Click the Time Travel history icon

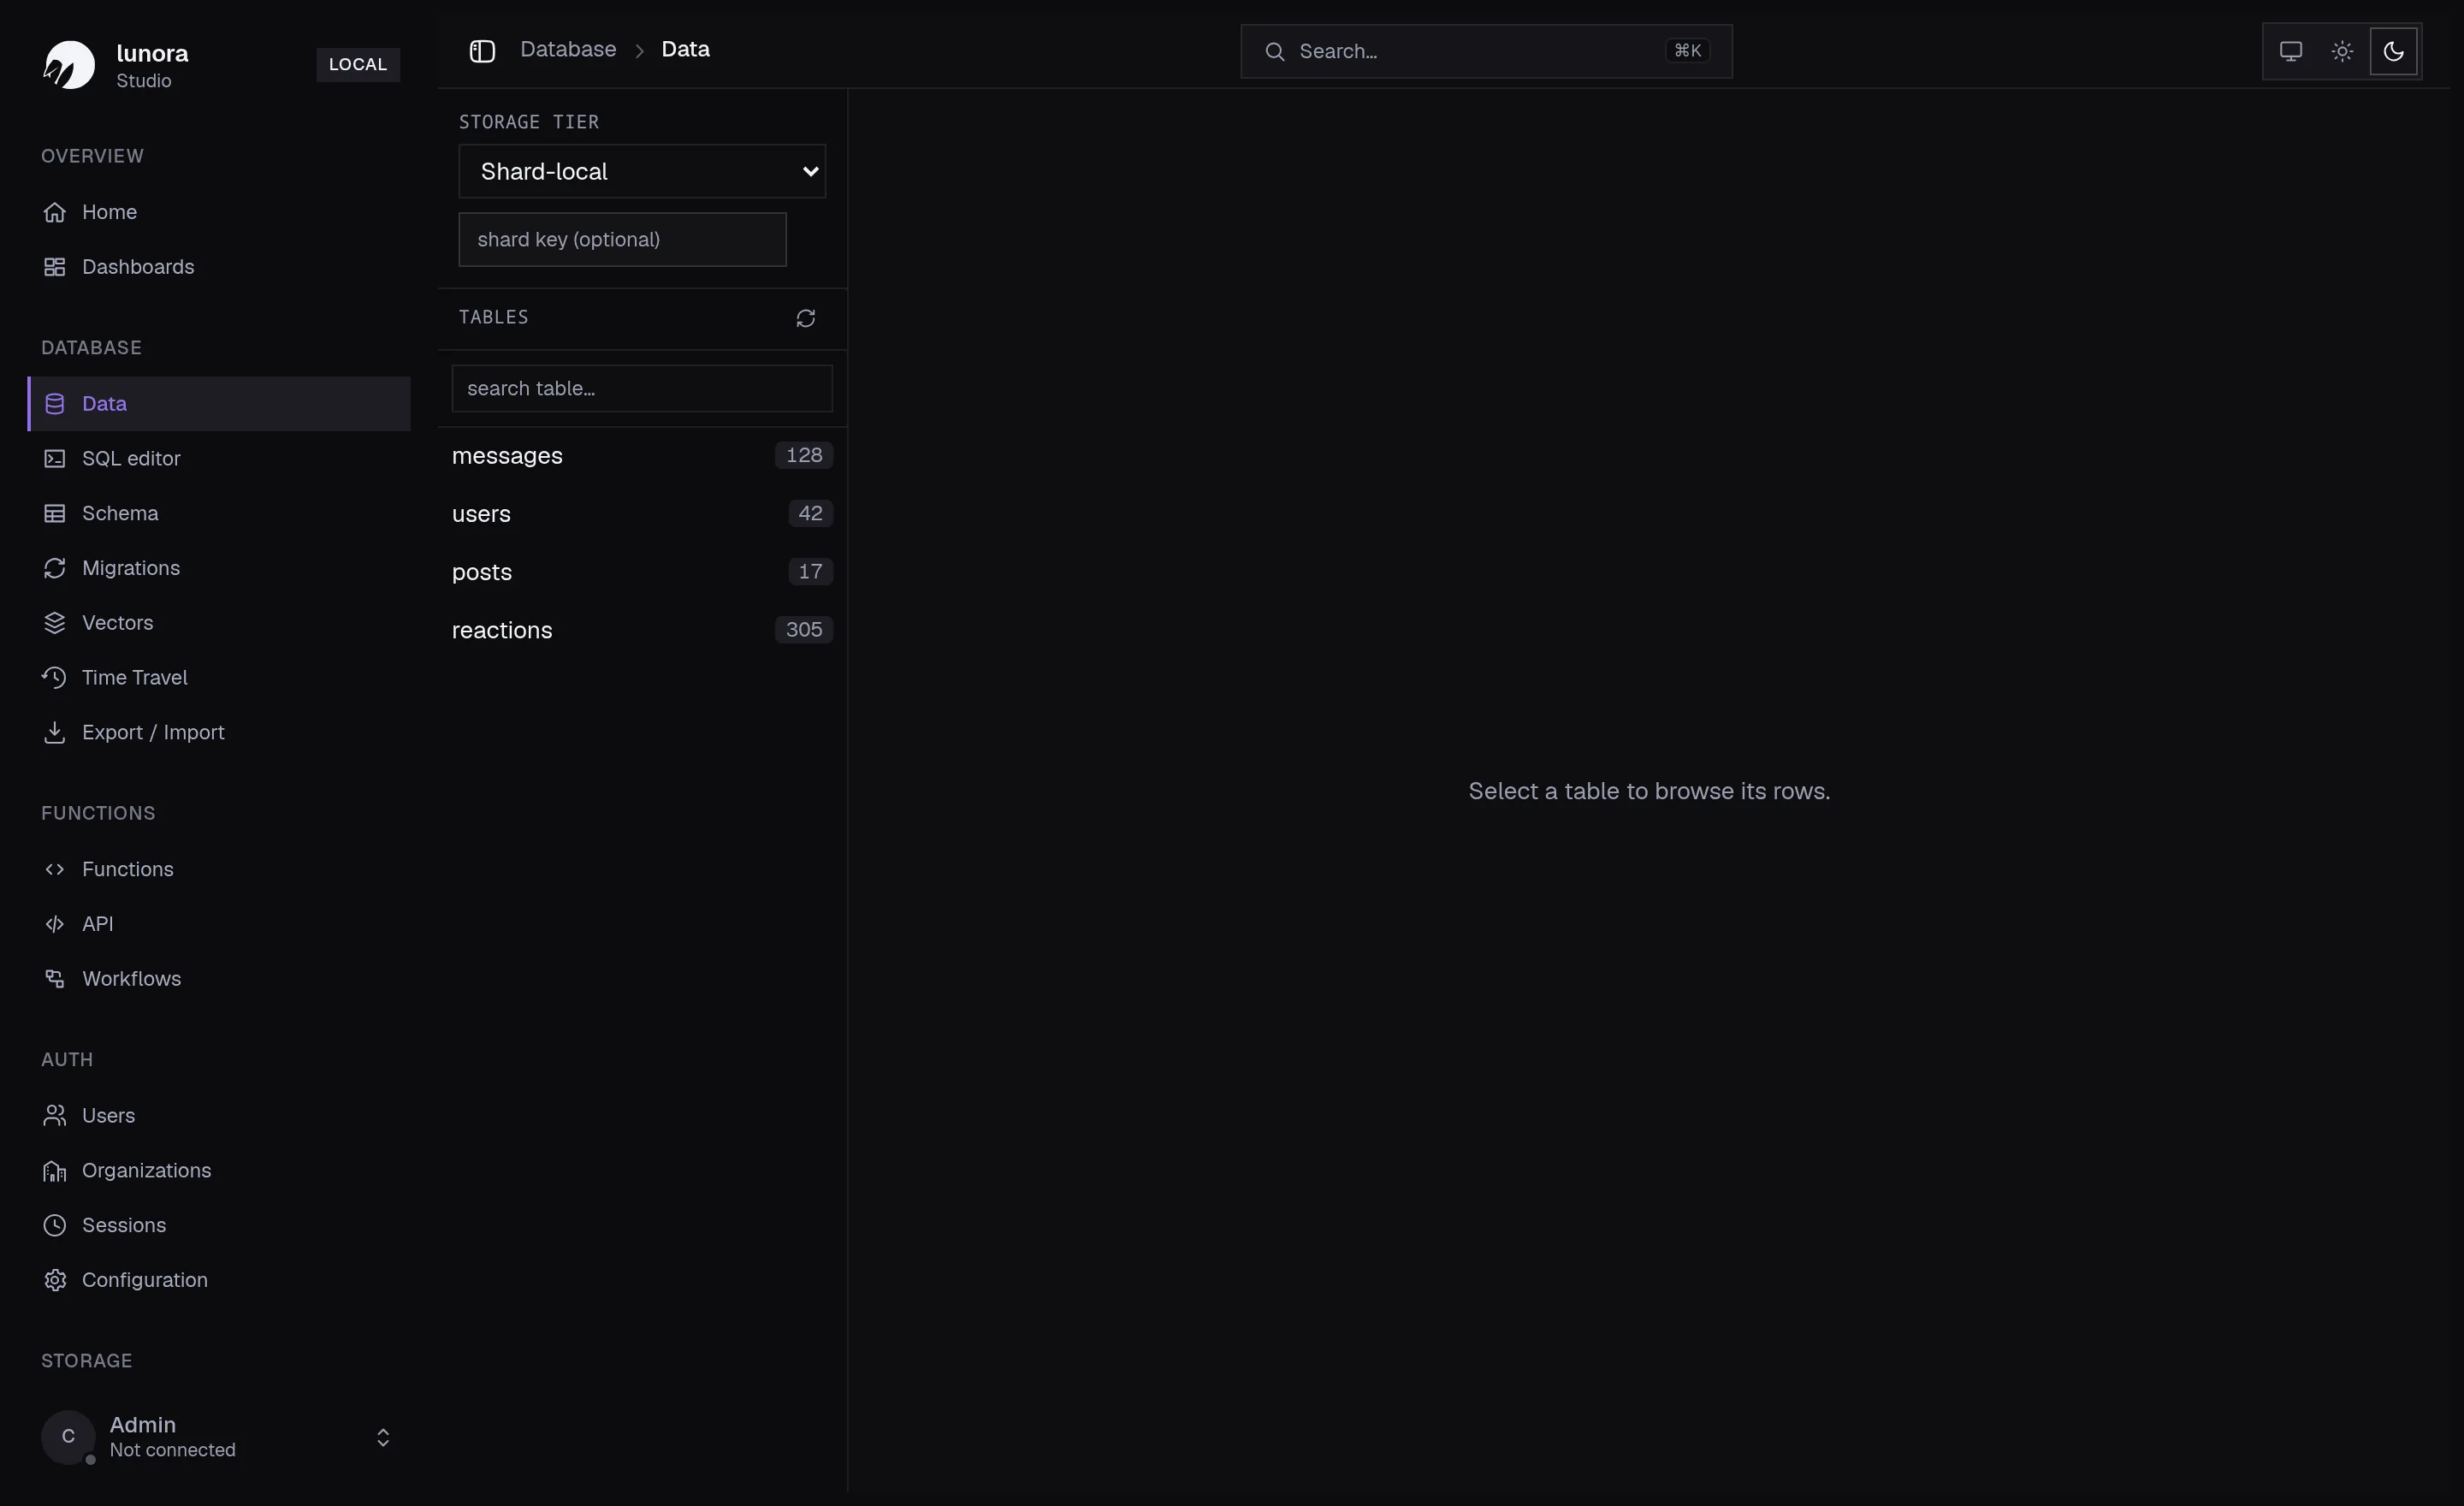pyautogui.click(x=55, y=678)
